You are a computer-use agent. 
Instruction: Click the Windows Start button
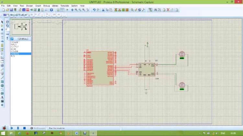[x=3, y=133]
